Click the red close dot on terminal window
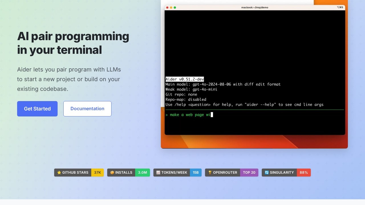The image size is (365, 205). (x=167, y=7)
